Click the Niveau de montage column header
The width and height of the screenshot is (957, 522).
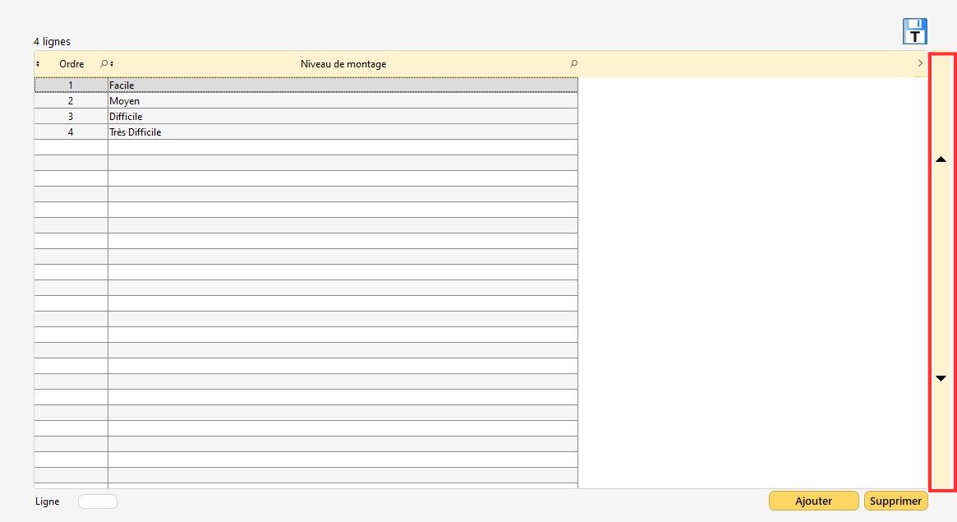pyautogui.click(x=343, y=64)
